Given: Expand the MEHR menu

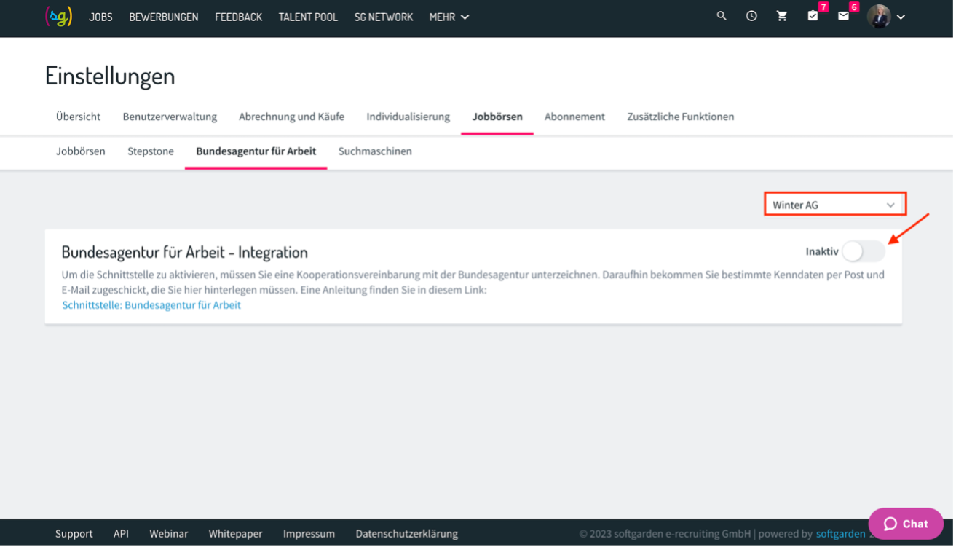Looking at the screenshot, I should (451, 17).
